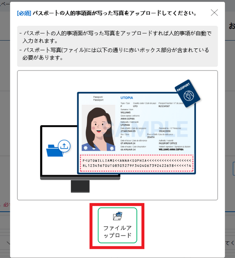Click the instruction text about the red box

click(114, 54)
